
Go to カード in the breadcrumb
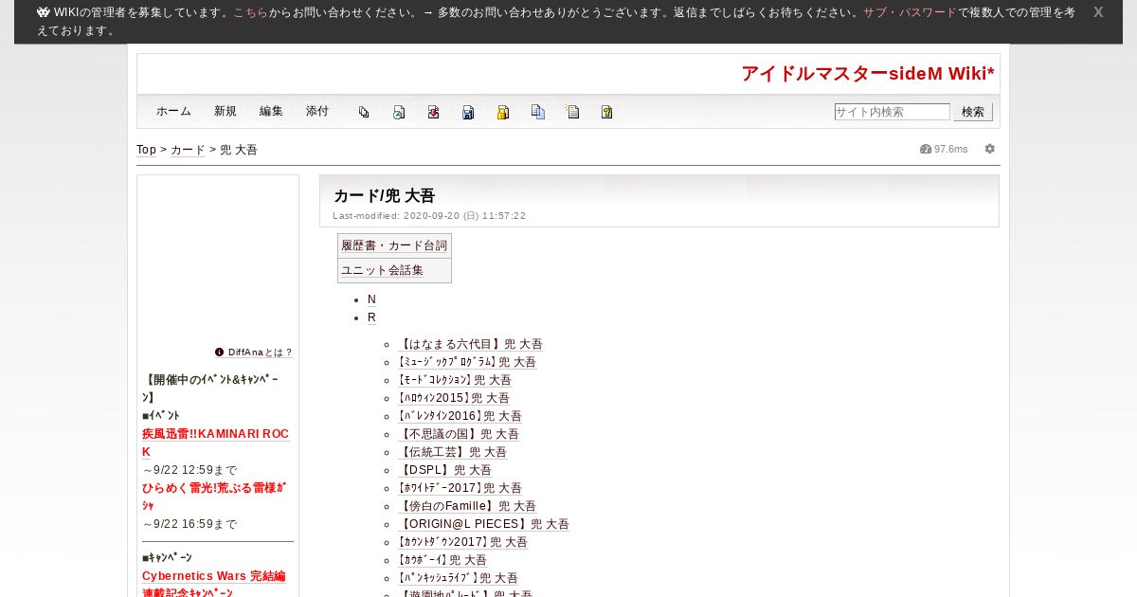(x=188, y=150)
